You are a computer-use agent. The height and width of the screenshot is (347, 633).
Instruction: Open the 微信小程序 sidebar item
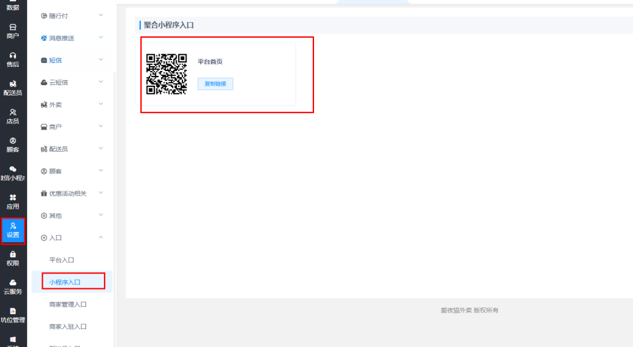(x=13, y=173)
